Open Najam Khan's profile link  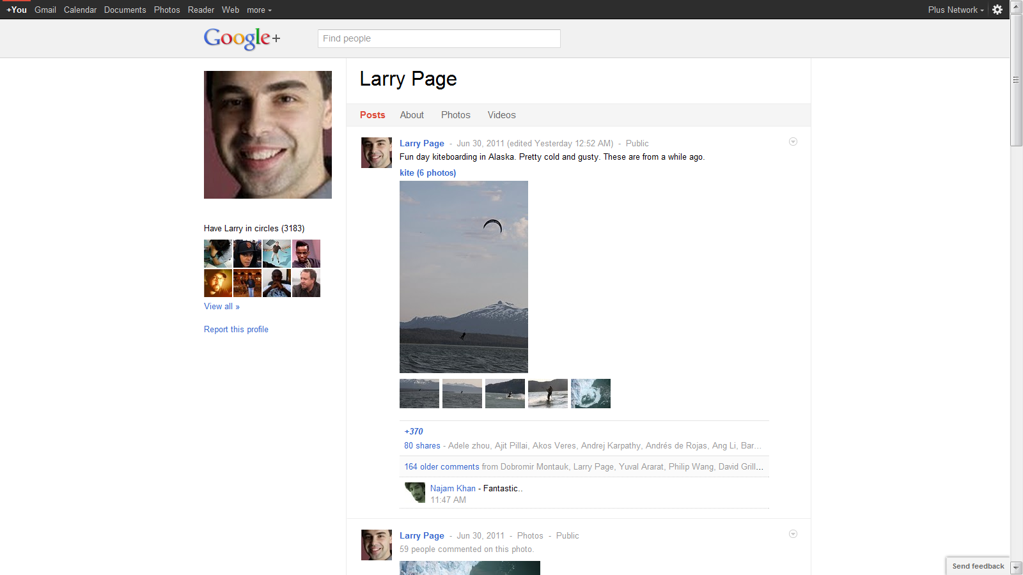click(453, 489)
